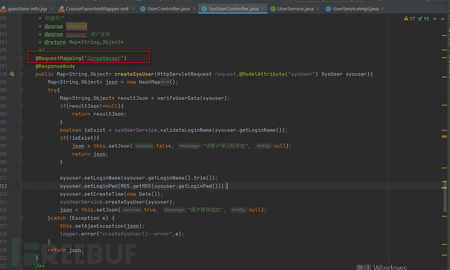Close the UserController.java tab
The height and width of the screenshot is (270, 450).
pyautogui.click(x=194, y=8)
